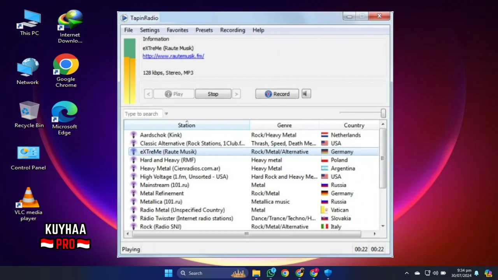Click Poland flag in Hard and Heavy row
Image resolution: width=498 pixels, height=280 pixels.
click(324, 160)
